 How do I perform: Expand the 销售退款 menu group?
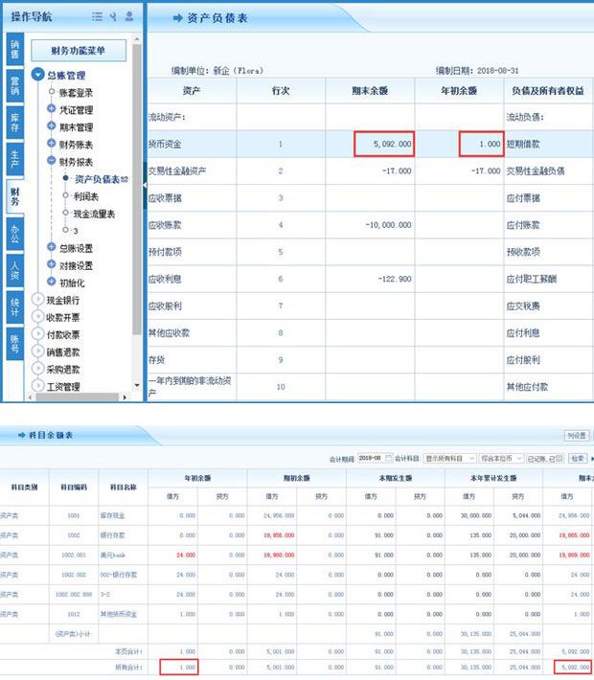coord(37,351)
